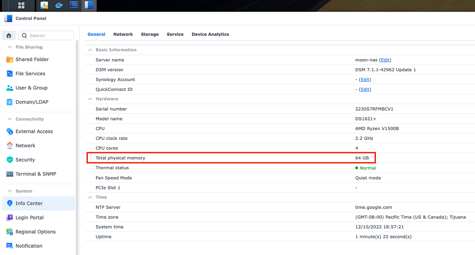Image resolution: width=475 pixels, height=255 pixels.
Task: Select serial number 2230S7RFMBCV1
Action: click(x=374, y=109)
